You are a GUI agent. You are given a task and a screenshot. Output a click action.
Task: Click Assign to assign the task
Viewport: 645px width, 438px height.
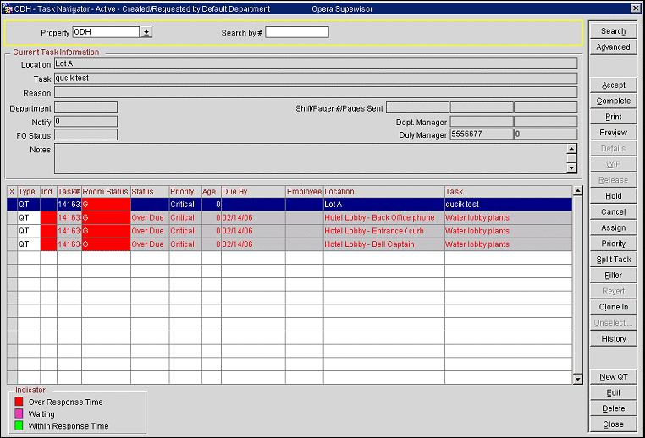(x=613, y=228)
